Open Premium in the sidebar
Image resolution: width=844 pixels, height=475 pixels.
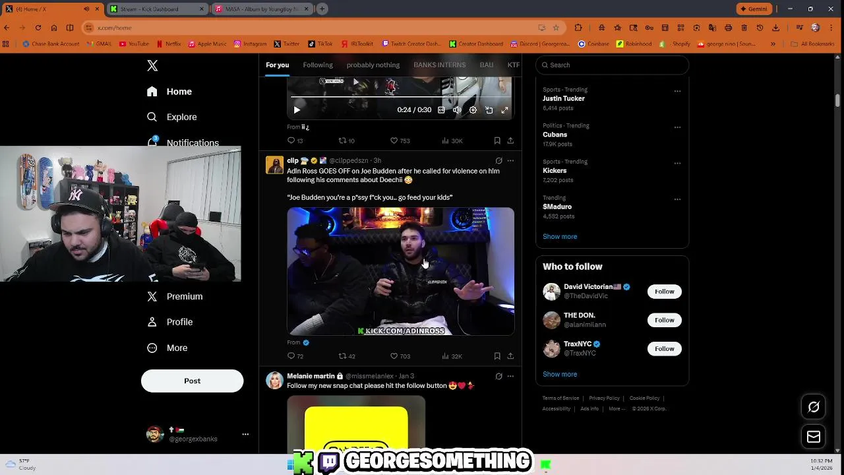tap(175, 296)
